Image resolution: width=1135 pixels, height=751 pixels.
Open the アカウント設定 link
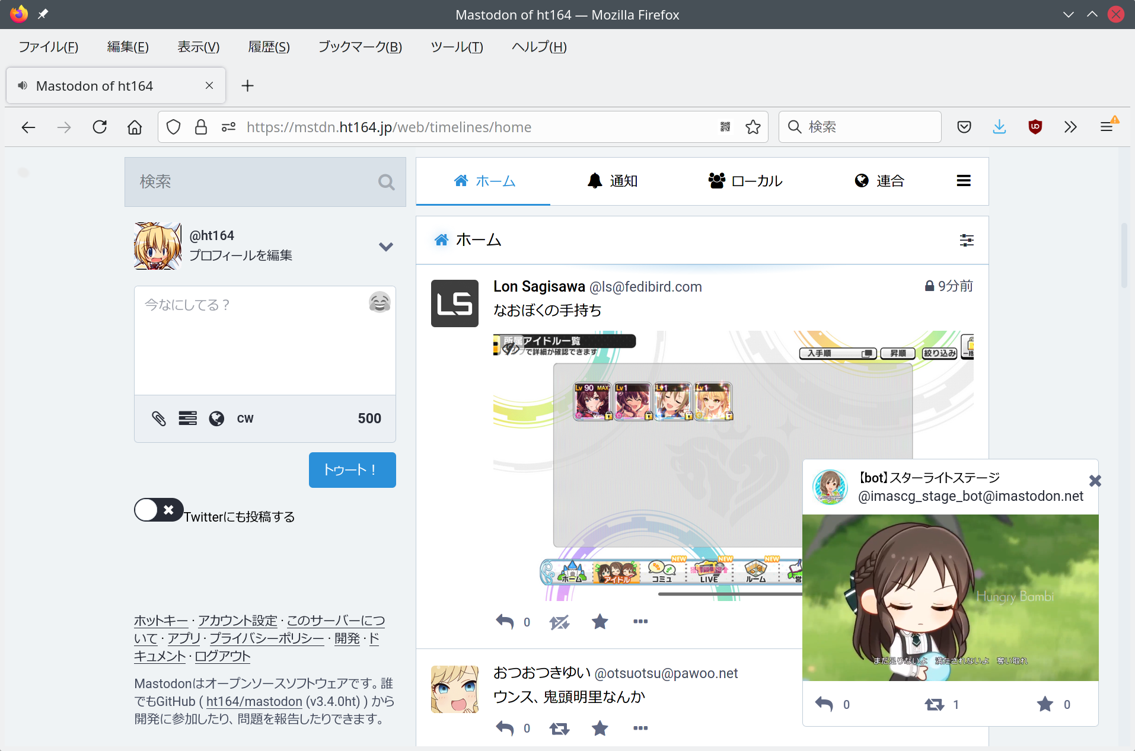tap(237, 621)
